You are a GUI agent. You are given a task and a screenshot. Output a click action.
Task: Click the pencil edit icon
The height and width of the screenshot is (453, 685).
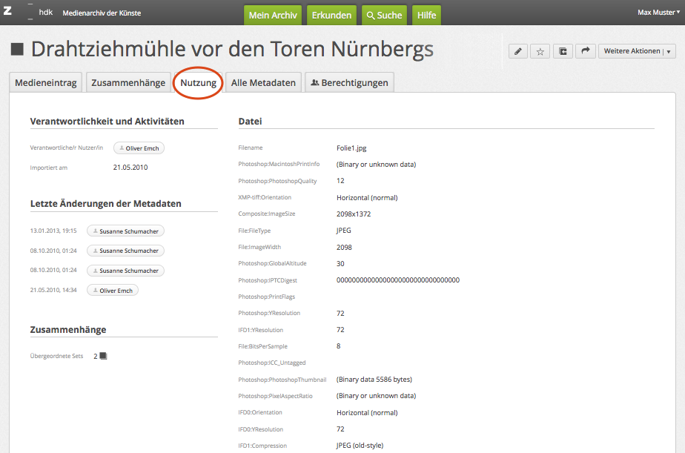518,51
